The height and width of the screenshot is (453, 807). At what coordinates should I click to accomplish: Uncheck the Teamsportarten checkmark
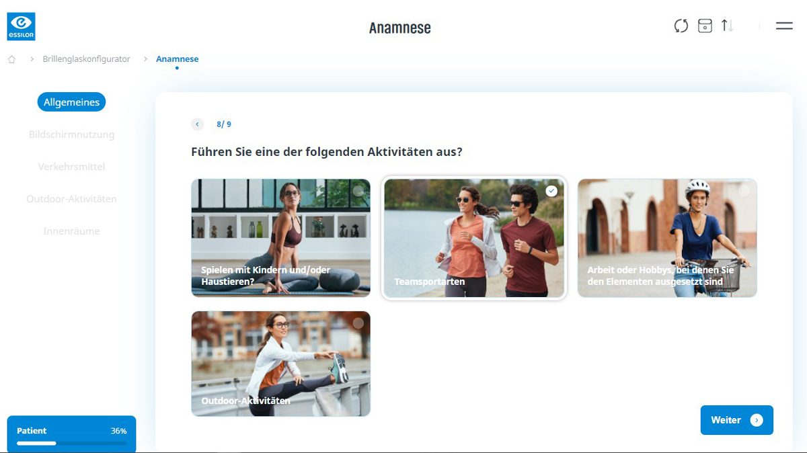[x=551, y=191]
